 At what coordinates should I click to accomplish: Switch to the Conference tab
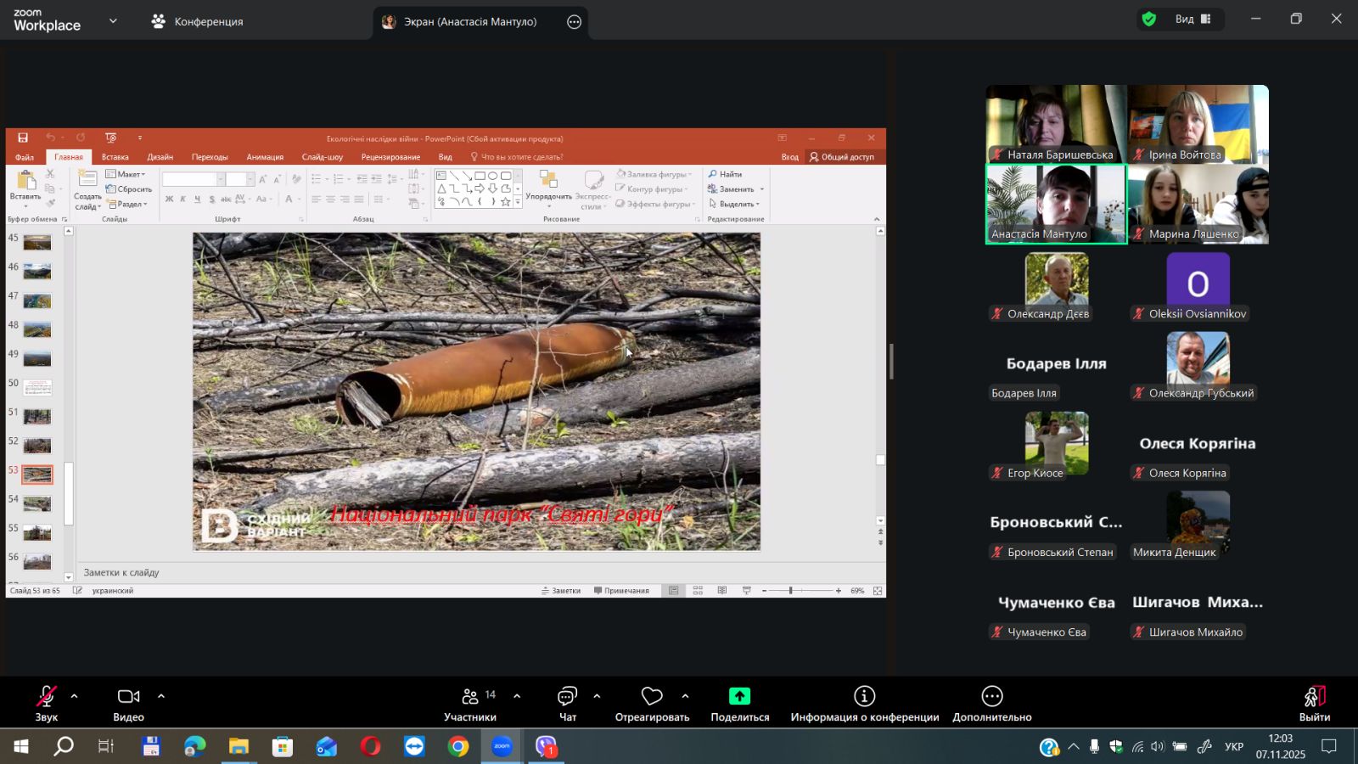tap(198, 22)
